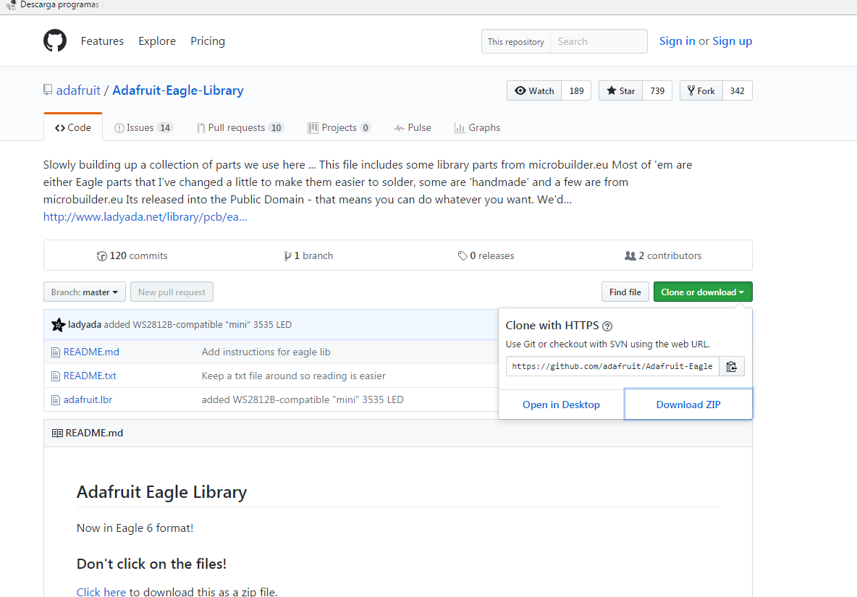
Task: View 0 releases page
Action: tap(486, 255)
